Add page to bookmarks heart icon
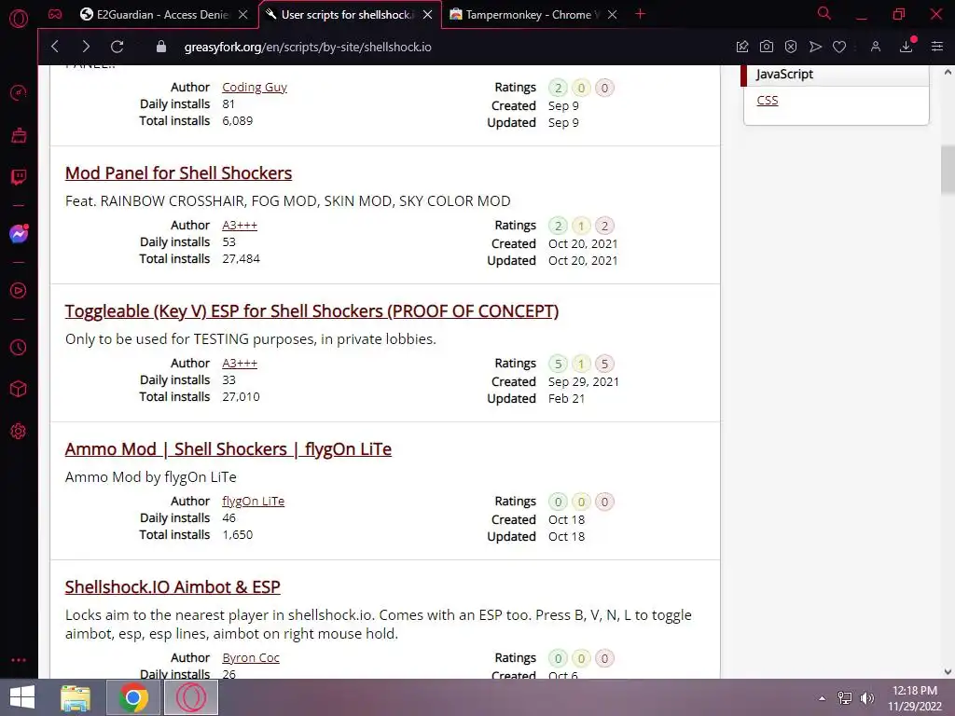This screenshot has width=955, height=716. (839, 47)
